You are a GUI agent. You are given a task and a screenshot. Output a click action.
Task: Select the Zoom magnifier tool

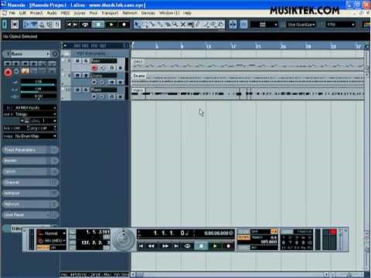click(175, 25)
